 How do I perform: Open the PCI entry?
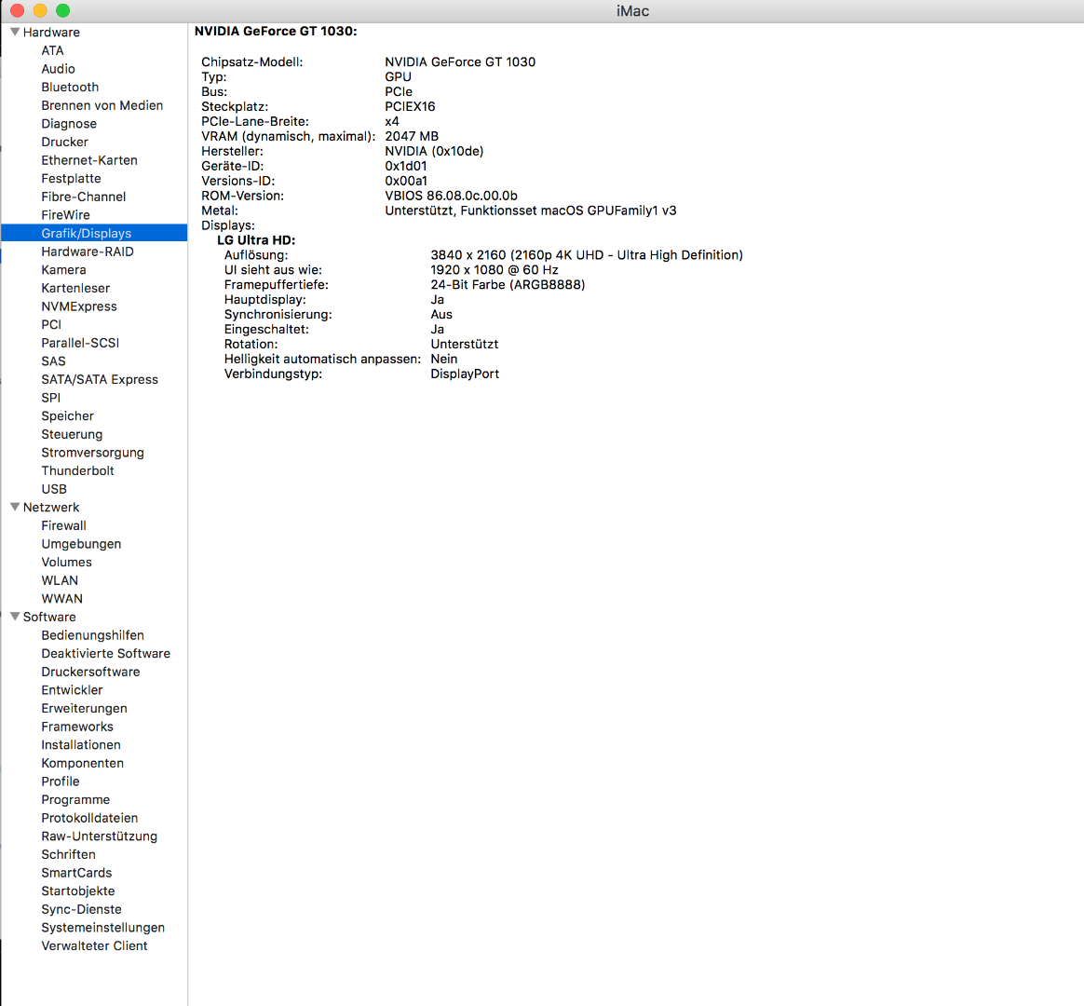tap(51, 324)
